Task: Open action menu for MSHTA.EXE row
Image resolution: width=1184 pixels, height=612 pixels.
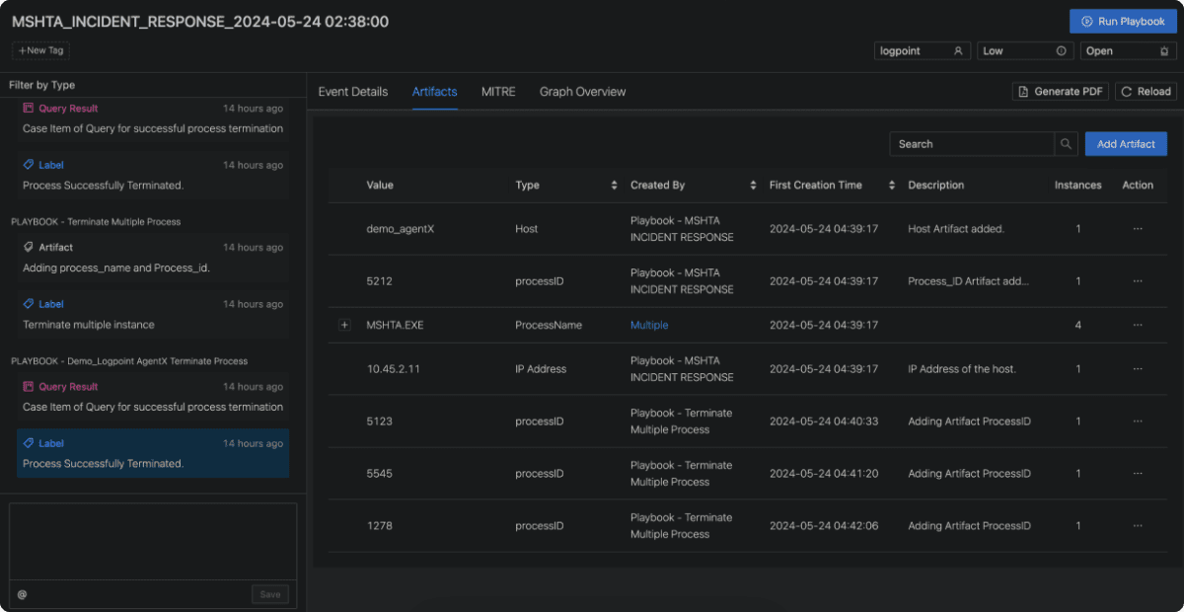Action: 1138,325
